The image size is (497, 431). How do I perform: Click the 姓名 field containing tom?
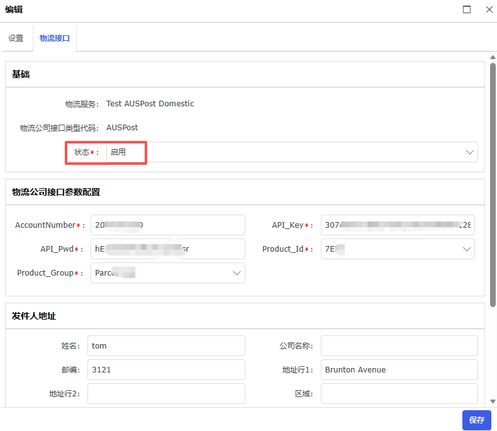coord(166,345)
